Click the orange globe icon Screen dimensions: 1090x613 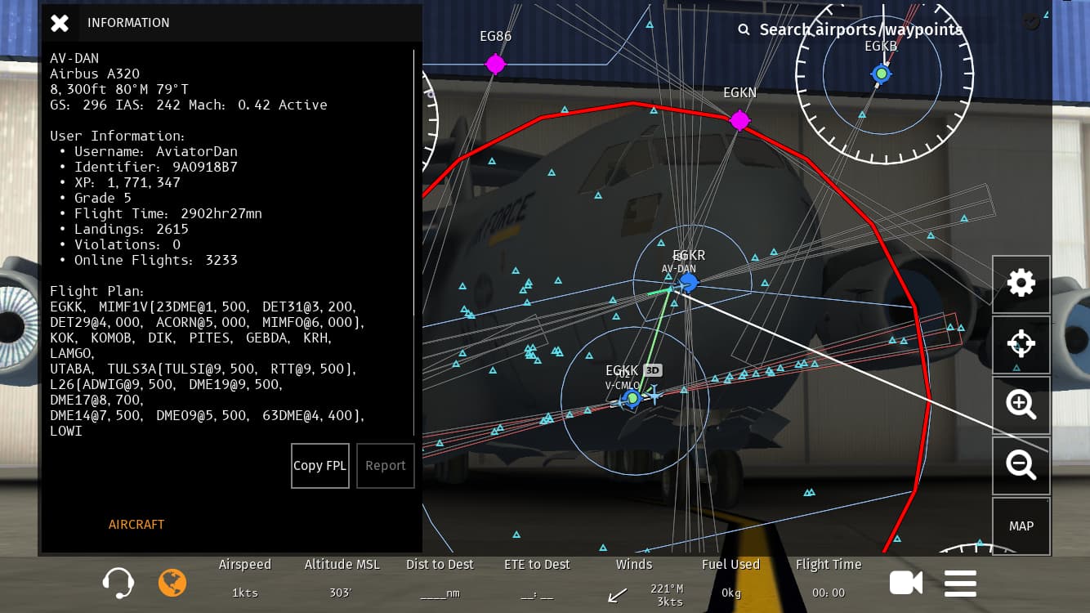click(x=172, y=583)
